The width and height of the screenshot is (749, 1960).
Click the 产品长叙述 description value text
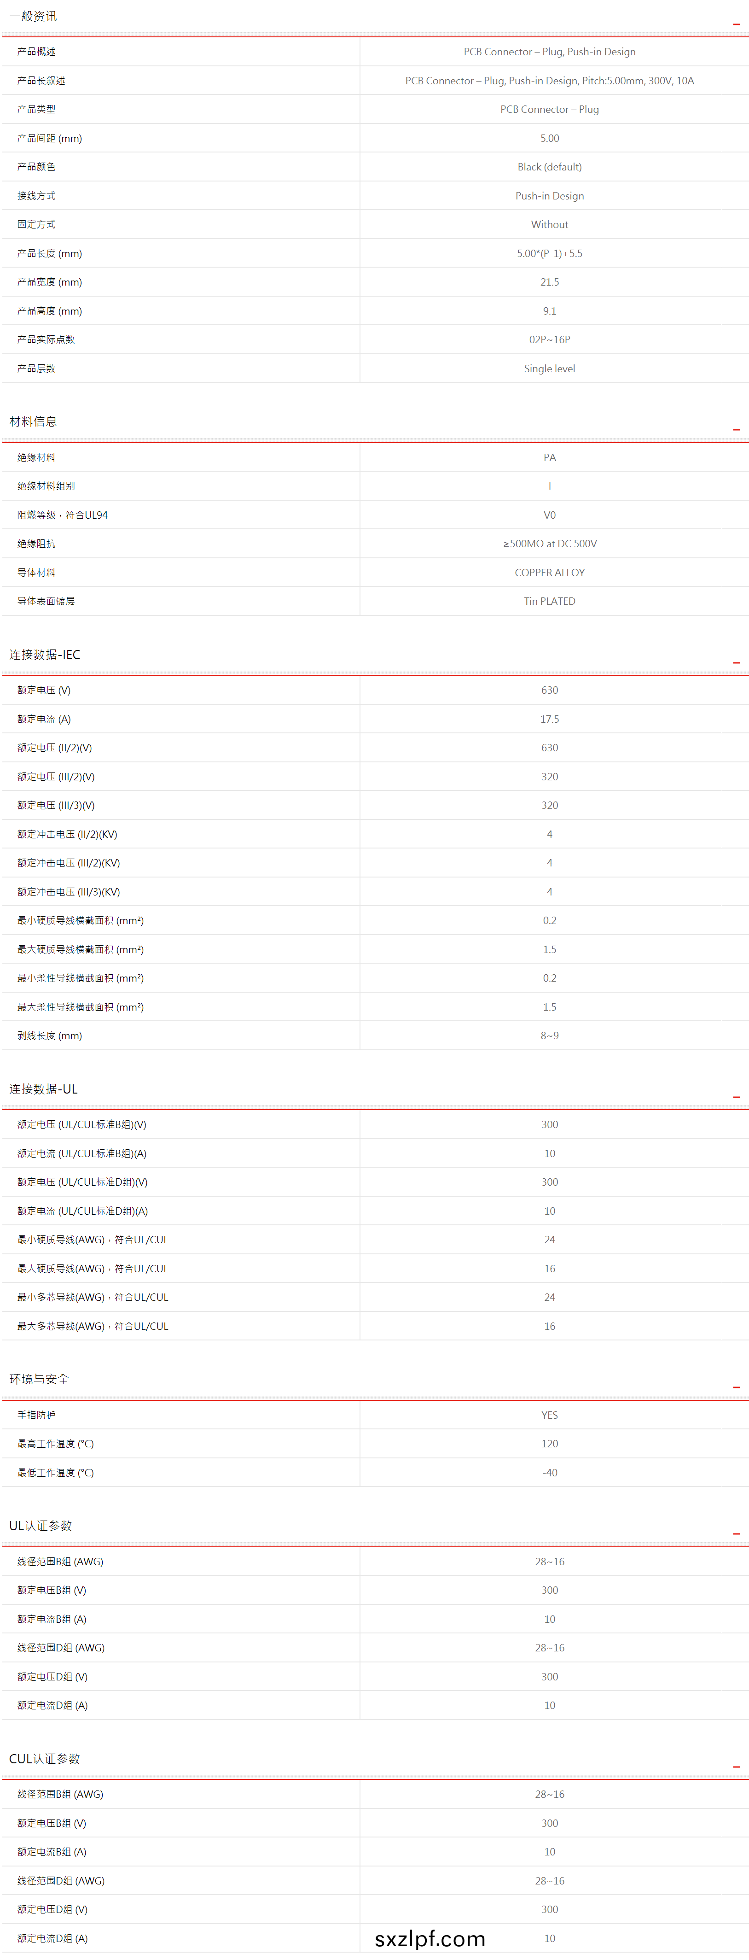coord(549,81)
